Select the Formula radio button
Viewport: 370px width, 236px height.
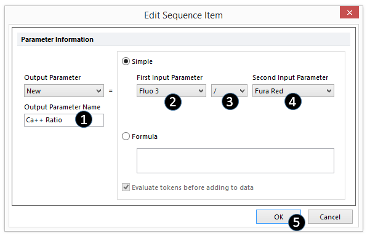click(x=126, y=136)
